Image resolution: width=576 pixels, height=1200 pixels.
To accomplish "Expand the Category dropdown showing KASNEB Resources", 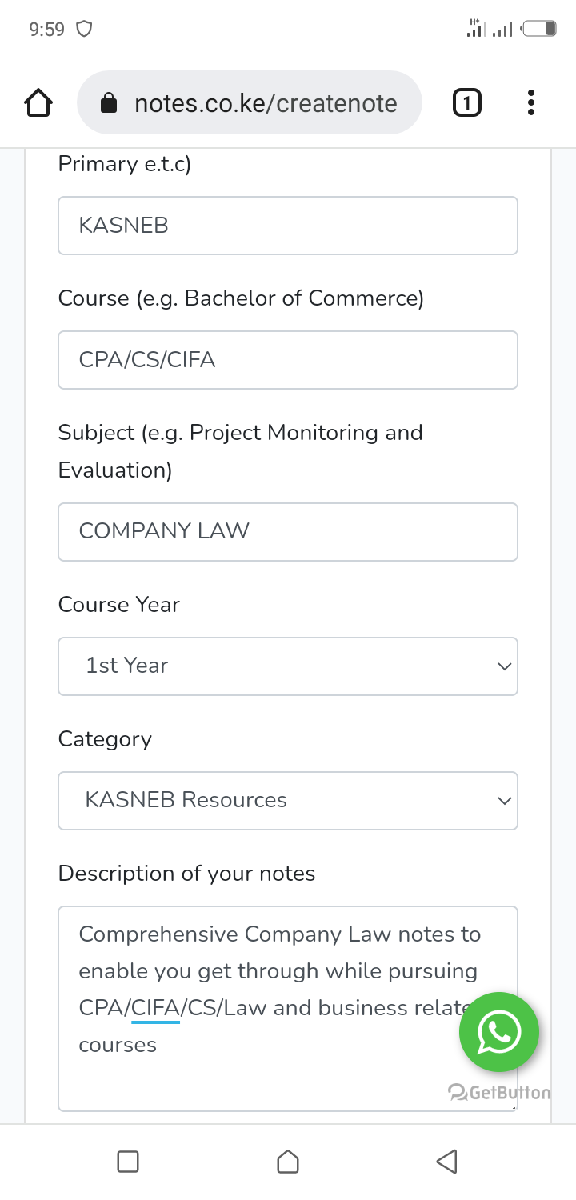I will click(287, 800).
